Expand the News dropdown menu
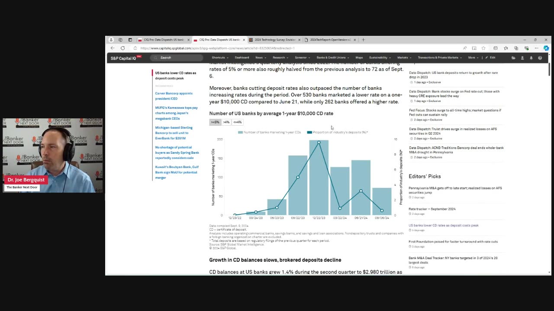554x311 pixels. (260, 57)
